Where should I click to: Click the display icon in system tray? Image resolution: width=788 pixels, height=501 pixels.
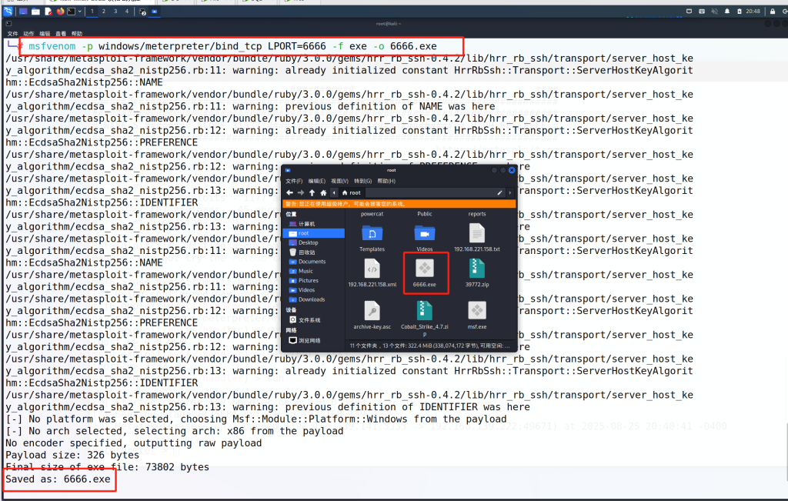pos(689,11)
